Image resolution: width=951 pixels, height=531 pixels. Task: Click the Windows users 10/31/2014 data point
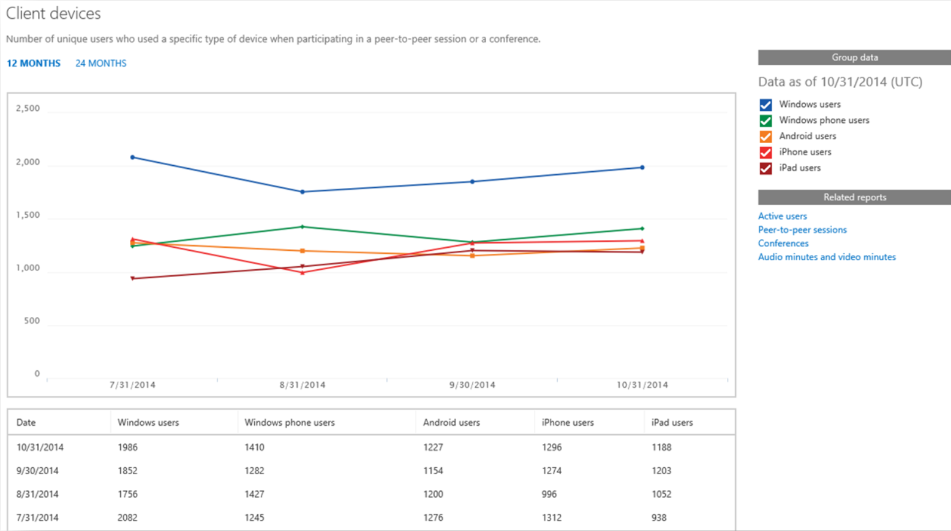(642, 168)
